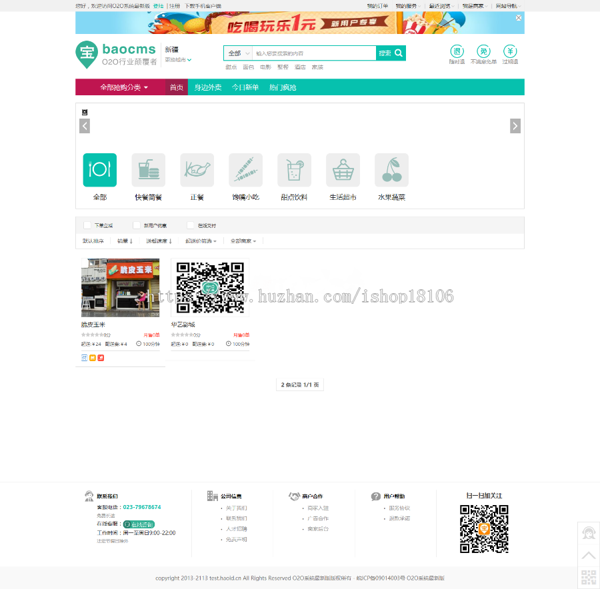Click the 登陆 login link
This screenshot has width=600, height=589.
click(158, 6)
